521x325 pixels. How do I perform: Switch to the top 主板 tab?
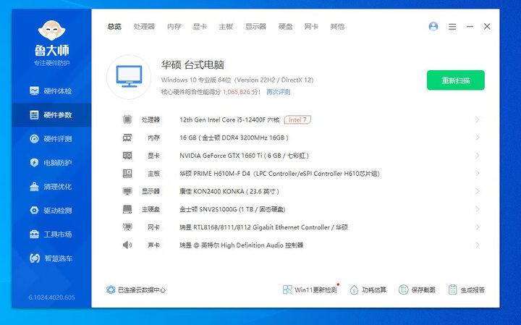click(x=226, y=27)
